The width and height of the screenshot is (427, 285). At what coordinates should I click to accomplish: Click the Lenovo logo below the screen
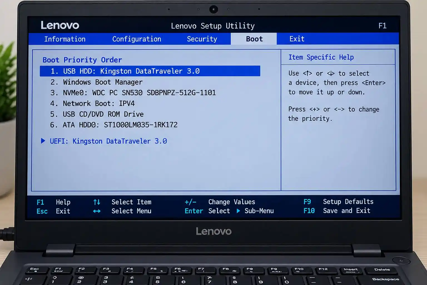point(213,231)
